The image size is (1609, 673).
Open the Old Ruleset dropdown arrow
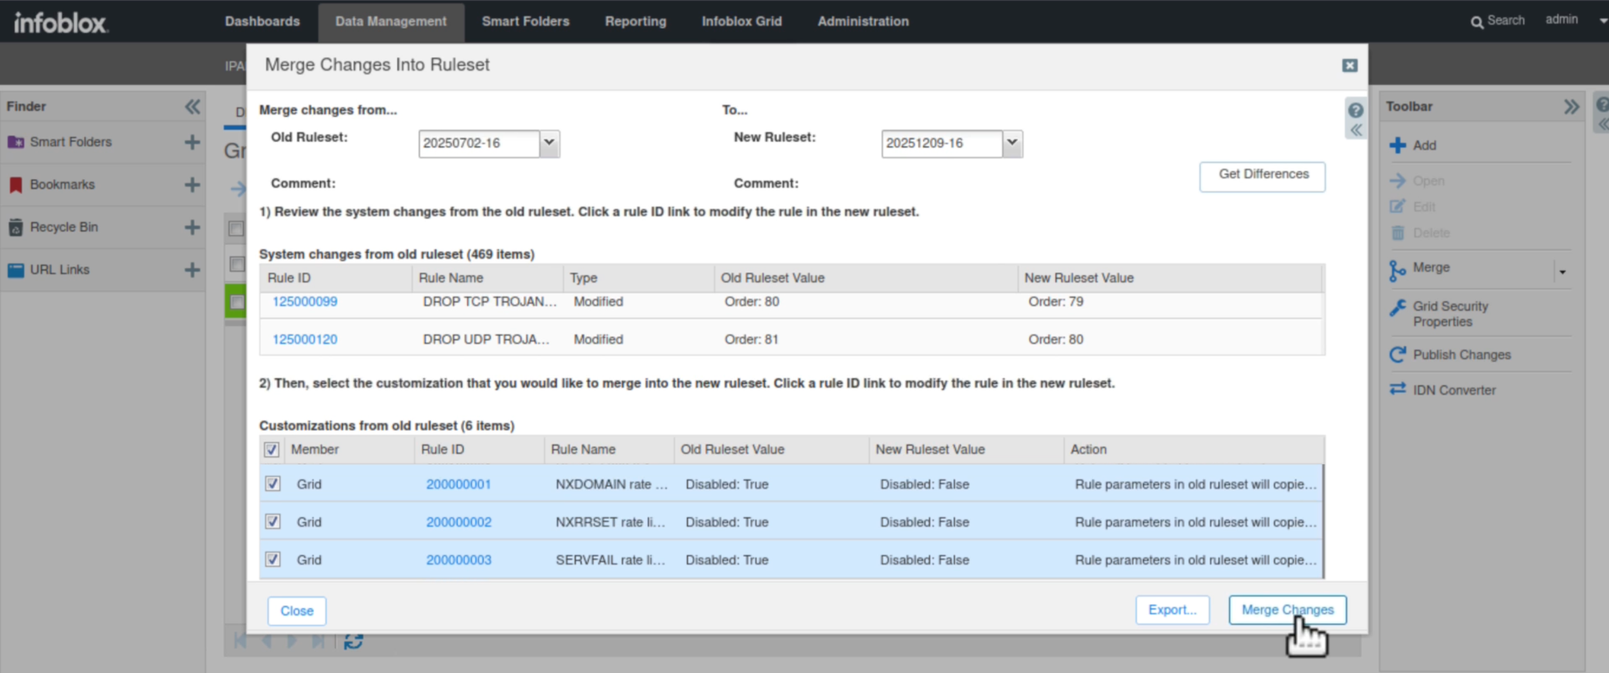click(549, 143)
